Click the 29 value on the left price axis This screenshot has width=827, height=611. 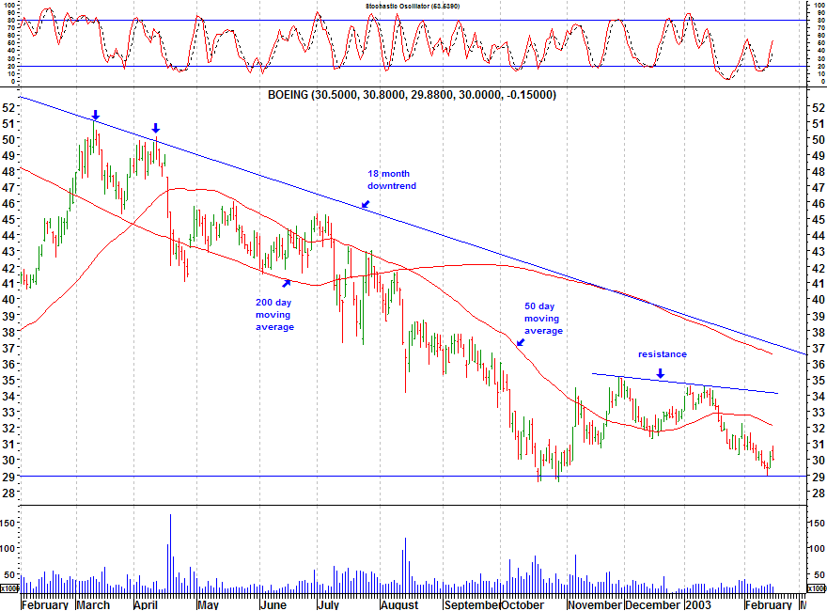(9, 477)
